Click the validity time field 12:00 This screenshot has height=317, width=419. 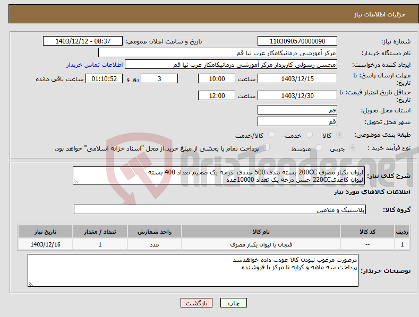click(x=217, y=95)
